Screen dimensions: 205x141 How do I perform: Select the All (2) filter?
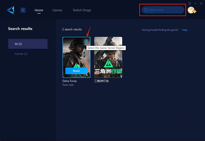click(28, 44)
